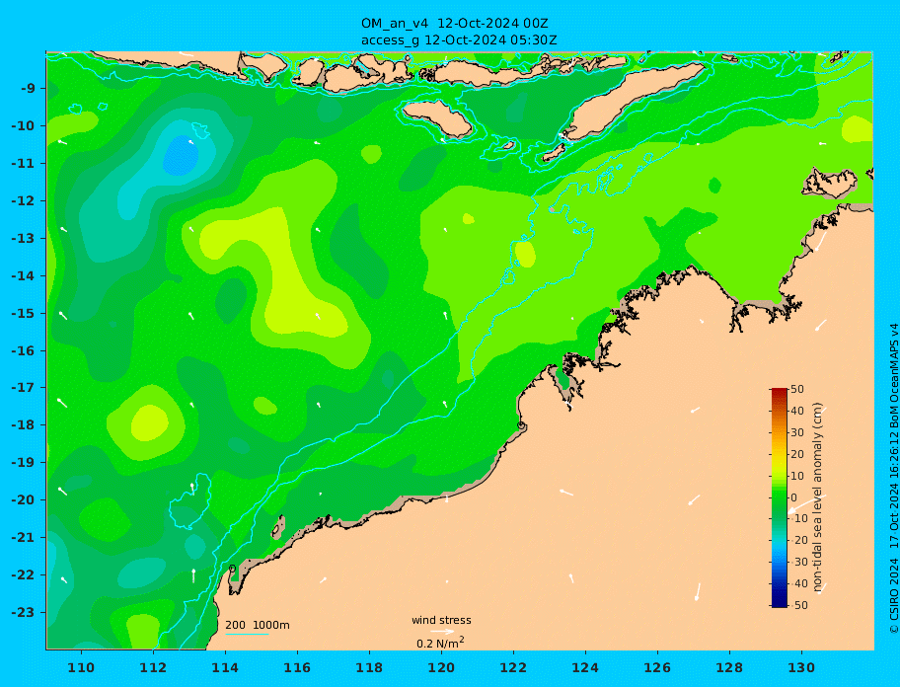Image resolution: width=900 pixels, height=687 pixels.
Task: Click the colorbar tick label 20
Action: pyautogui.click(x=797, y=455)
